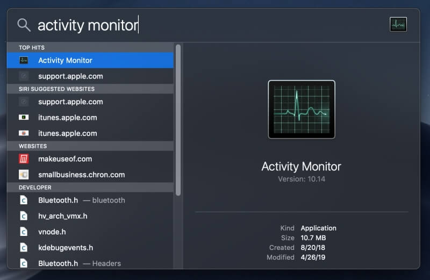Click the 8/20/18 created date

point(313,248)
